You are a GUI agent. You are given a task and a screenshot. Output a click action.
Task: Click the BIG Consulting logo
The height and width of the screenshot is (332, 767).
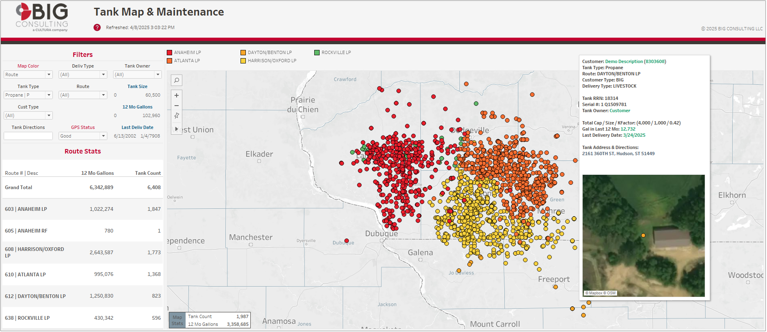pyautogui.click(x=42, y=17)
